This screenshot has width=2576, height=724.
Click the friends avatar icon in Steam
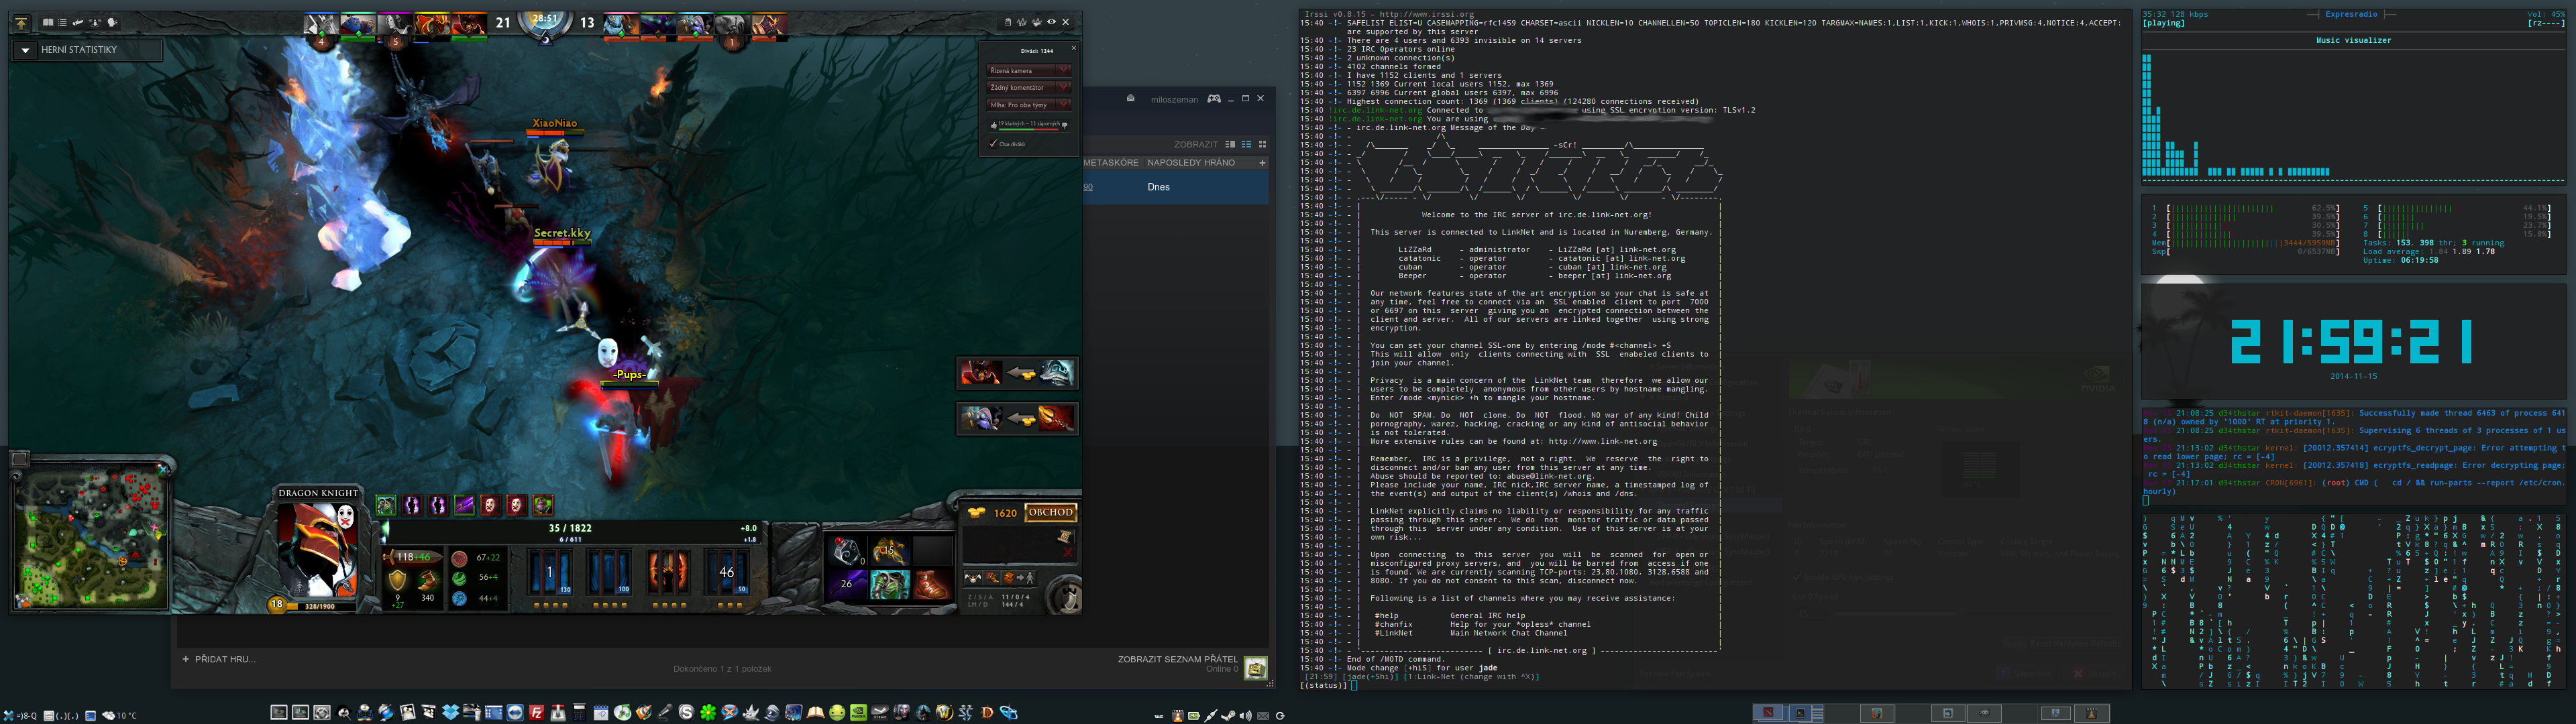pos(1256,668)
